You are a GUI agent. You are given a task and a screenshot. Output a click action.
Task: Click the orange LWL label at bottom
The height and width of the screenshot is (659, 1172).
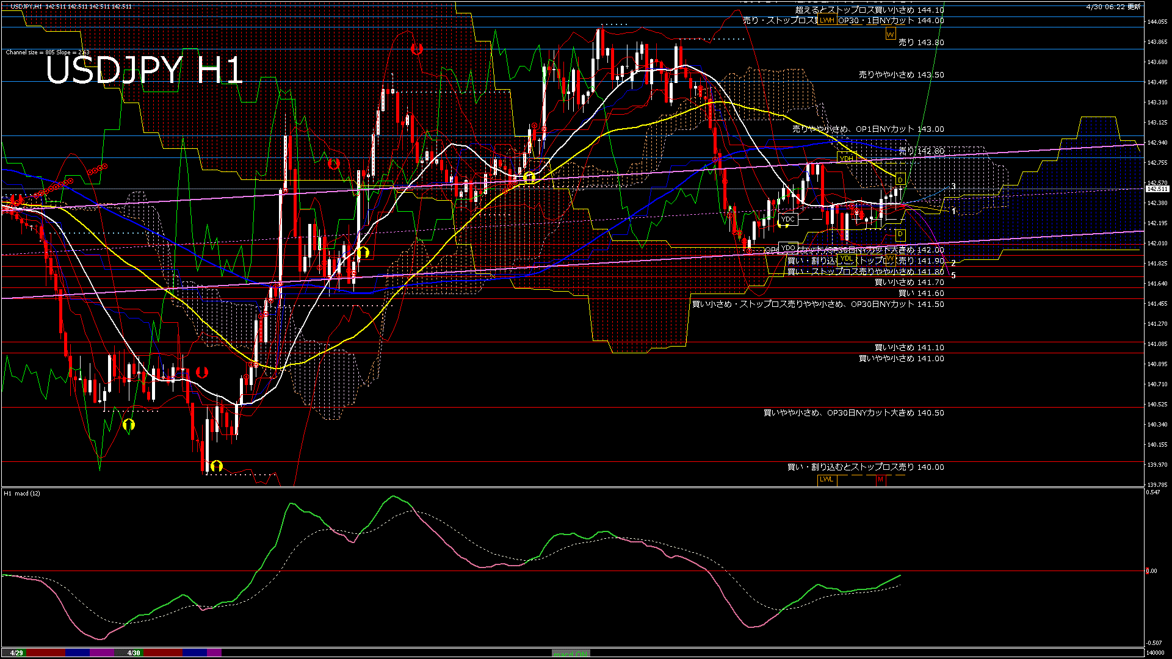(827, 479)
